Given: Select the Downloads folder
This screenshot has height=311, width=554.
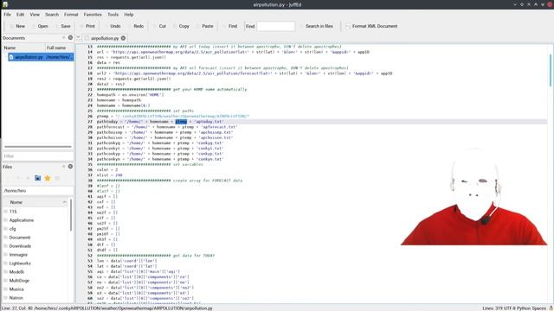Looking at the screenshot, I should tap(20, 246).
